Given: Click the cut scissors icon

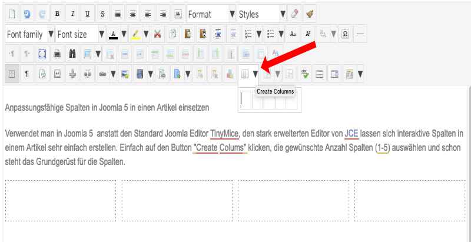Looking at the screenshot, I should tap(158, 34).
